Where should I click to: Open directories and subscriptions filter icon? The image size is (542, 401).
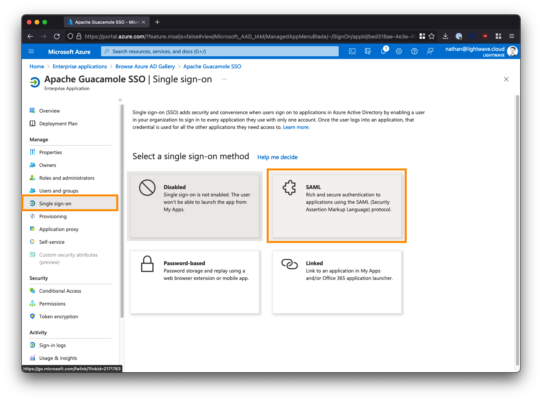pos(368,51)
